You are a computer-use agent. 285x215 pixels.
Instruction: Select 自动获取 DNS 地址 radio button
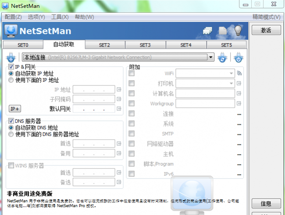point(11,128)
